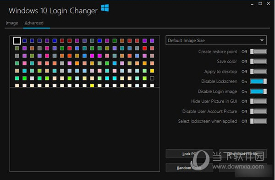Image resolution: width=275 pixels, height=180 pixels.
Task: Turn on the Save color toggle
Action: tap(258, 62)
